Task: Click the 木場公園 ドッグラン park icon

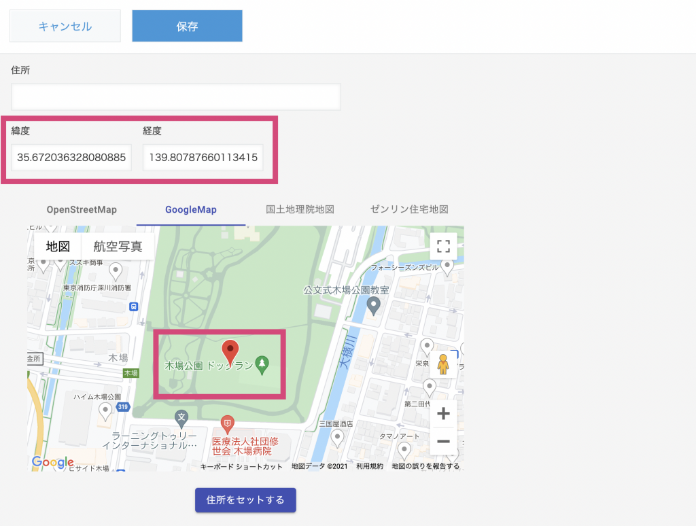Action: (x=262, y=365)
